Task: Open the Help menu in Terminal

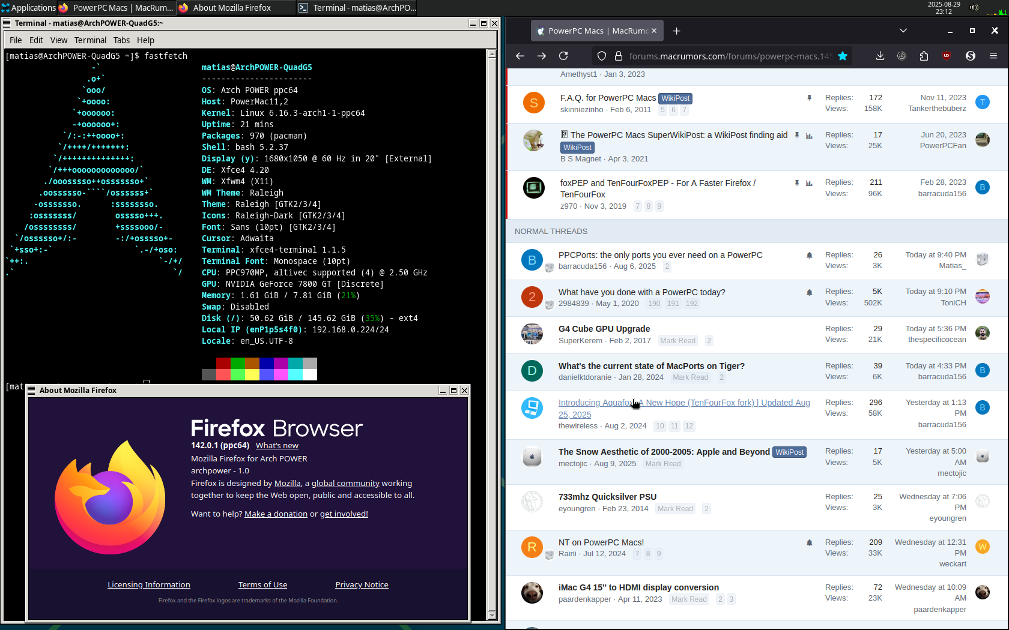Action: (x=145, y=40)
